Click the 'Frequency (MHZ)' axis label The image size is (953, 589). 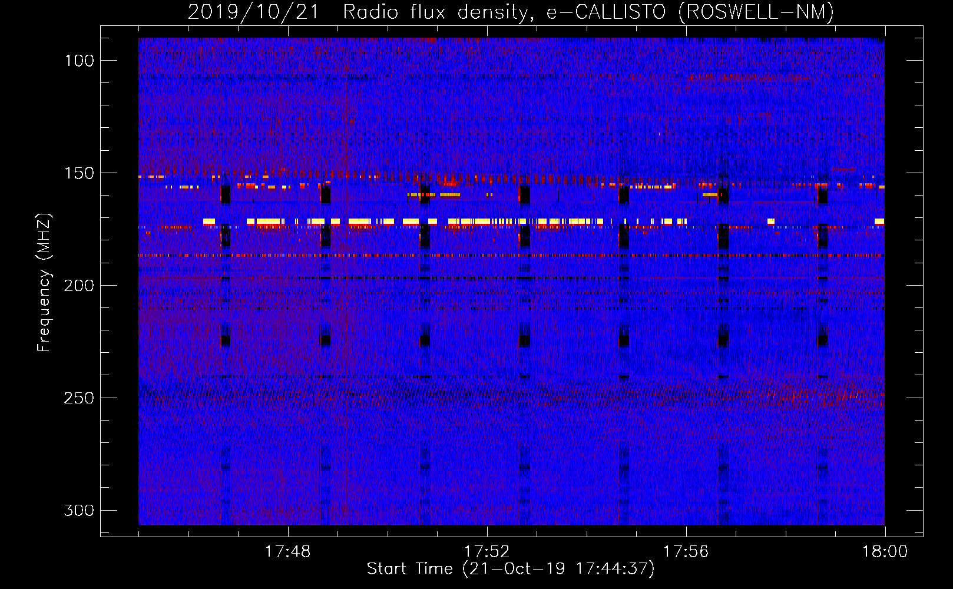(44, 282)
